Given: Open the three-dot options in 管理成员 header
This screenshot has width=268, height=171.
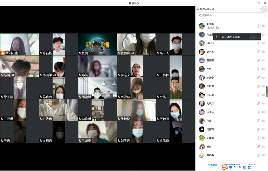Looking at the screenshot, I should [257, 9].
